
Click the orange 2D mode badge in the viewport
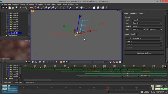[32, 11]
